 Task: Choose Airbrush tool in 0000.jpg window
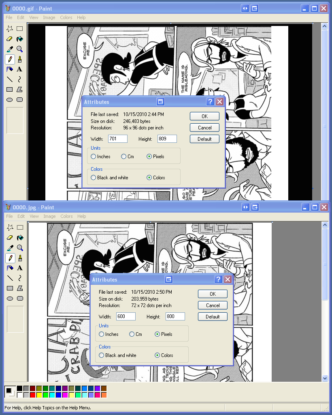(x=10, y=268)
